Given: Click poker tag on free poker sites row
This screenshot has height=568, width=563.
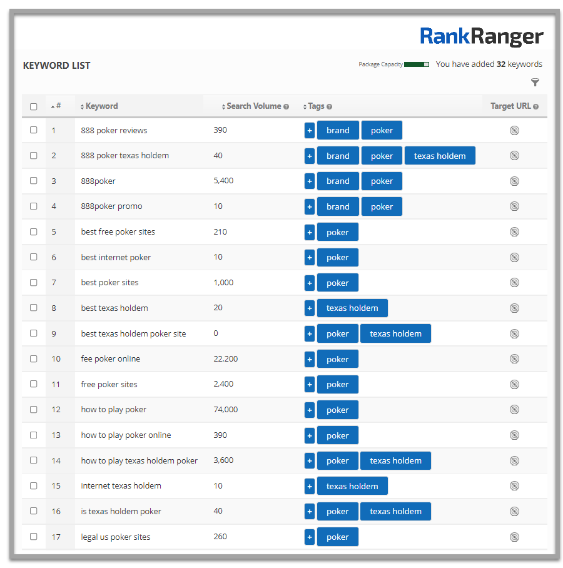Looking at the screenshot, I should [337, 384].
